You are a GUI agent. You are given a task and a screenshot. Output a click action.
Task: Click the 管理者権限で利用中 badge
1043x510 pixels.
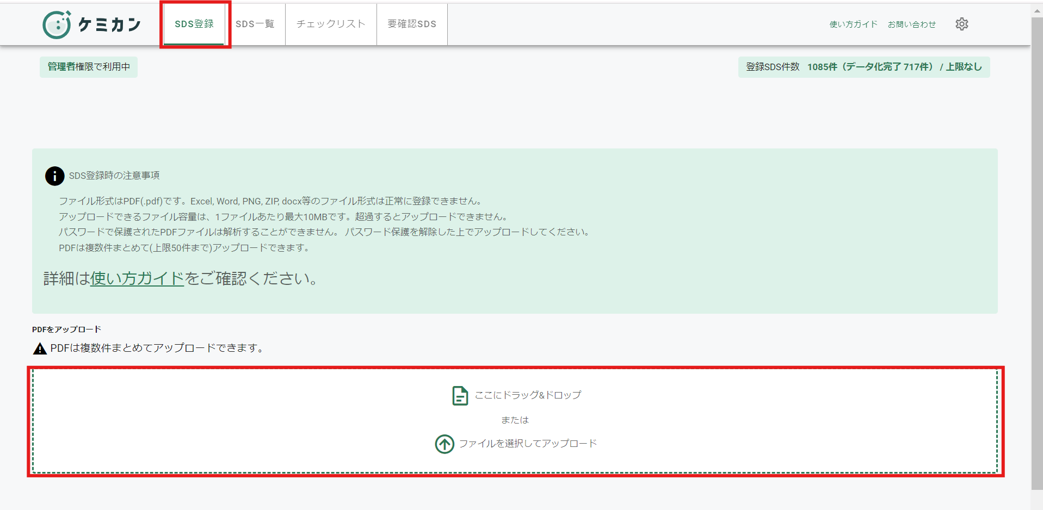89,67
